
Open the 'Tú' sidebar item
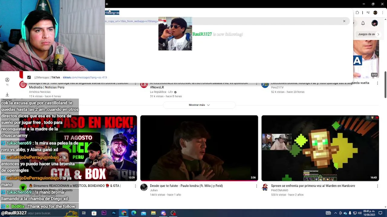click(x=7, y=81)
